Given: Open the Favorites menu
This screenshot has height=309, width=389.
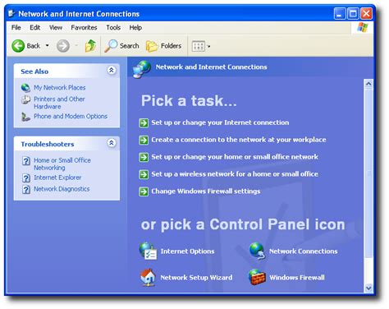Looking at the screenshot, I should click(x=84, y=27).
